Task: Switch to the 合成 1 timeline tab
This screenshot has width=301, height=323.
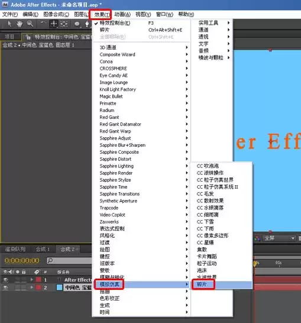Action: point(43,249)
